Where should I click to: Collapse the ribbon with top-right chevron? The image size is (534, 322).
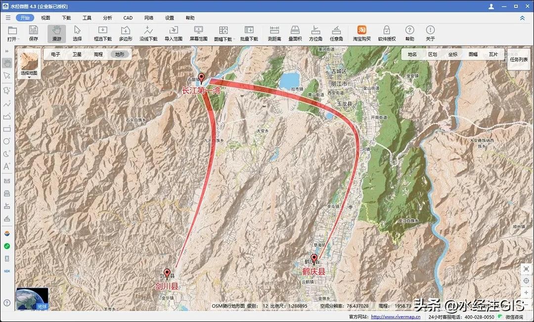(522, 18)
